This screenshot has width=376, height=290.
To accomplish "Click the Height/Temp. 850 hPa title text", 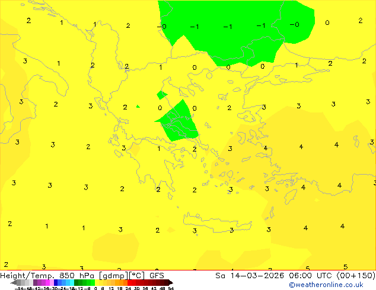I will pyautogui.click(x=47, y=276).
